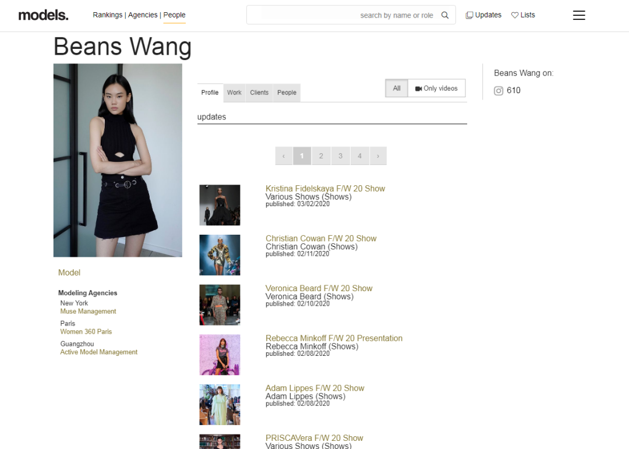Click the video camera icon in Only videos
Image resolution: width=629 pixels, height=449 pixels.
coord(418,89)
